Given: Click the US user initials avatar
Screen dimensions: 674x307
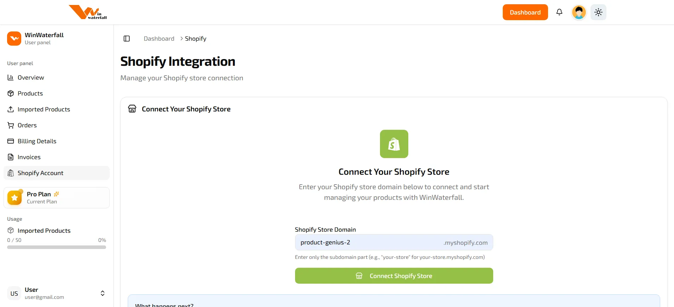Looking at the screenshot, I should 14,293.
